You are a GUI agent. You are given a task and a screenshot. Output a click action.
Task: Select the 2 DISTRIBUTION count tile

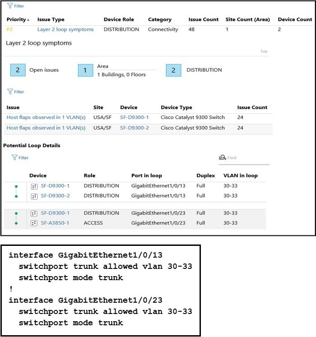click(x=173, y=70)
